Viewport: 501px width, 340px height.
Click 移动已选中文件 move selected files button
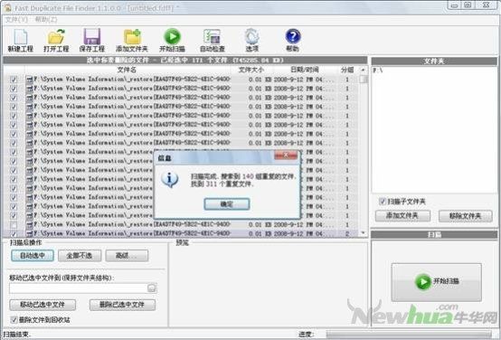(43, 305)
